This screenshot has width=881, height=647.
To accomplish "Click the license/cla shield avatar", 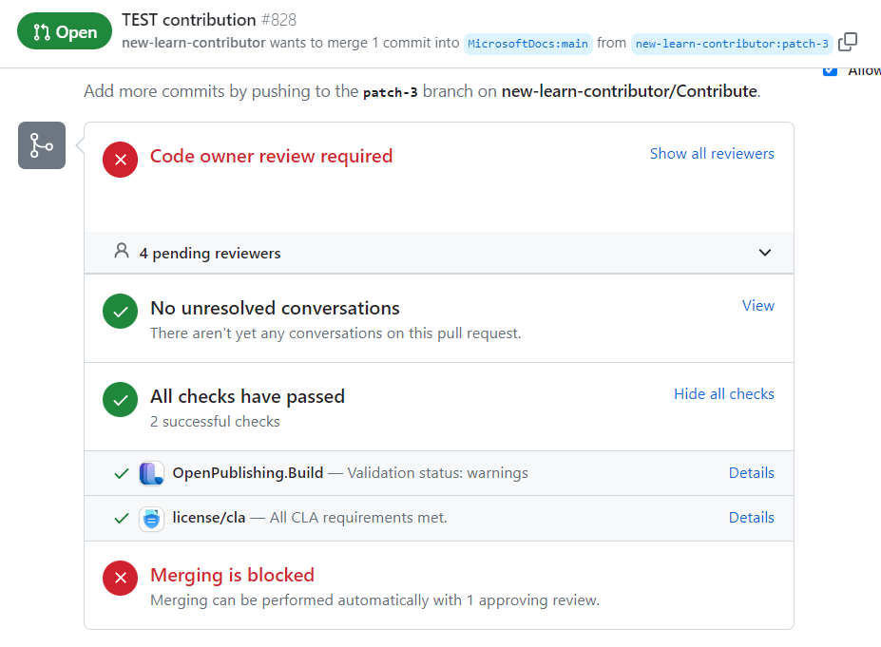I will 152,519.
